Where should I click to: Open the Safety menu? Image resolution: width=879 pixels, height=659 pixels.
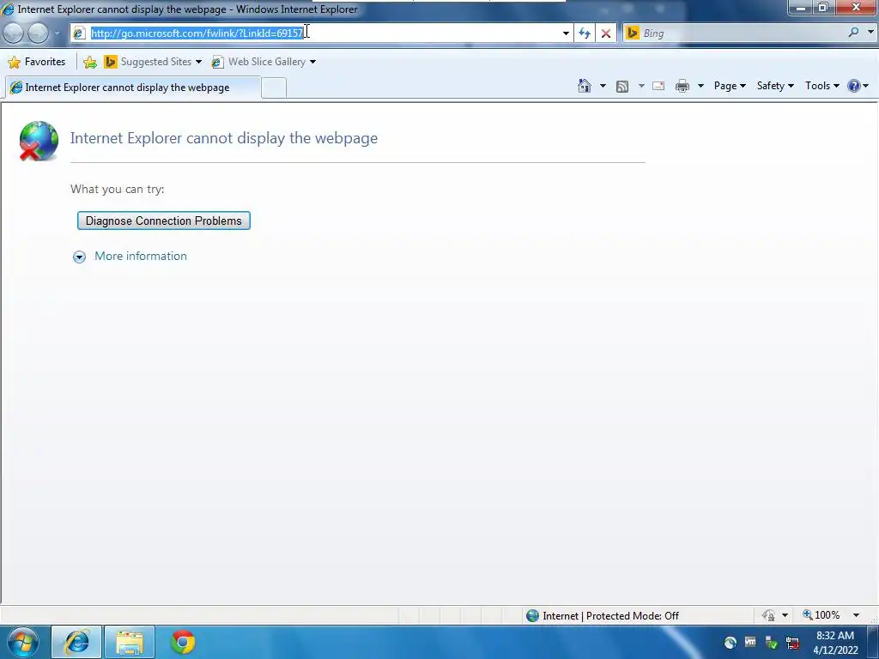coord(775,86)
